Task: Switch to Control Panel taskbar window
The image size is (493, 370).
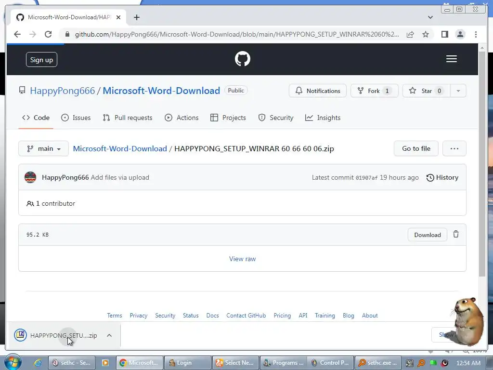Action: pyautogui.click(x=331, y=363)
